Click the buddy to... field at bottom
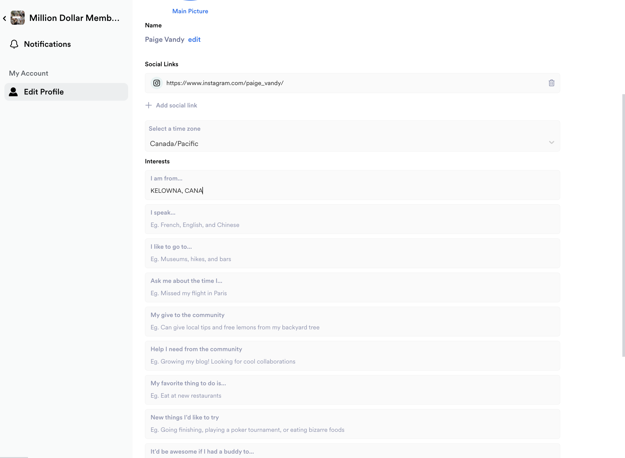The height and width of the screenshot is (458, 625). point(352,451)
